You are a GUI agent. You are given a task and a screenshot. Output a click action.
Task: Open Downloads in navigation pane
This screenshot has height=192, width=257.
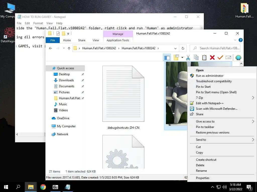click(x=66, y=80)
